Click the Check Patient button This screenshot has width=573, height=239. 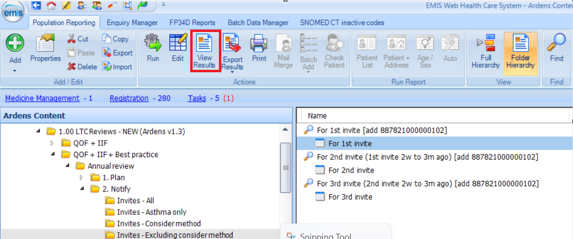pos(334,51)
